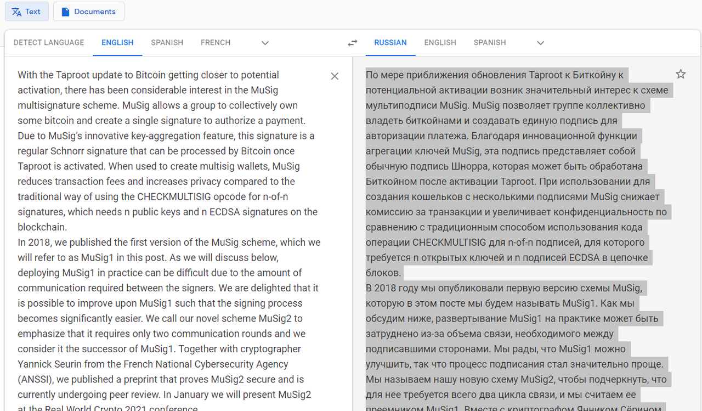Expand the target language list chevron
Viewport: 702px width, 411px height.
pos(541,43)
